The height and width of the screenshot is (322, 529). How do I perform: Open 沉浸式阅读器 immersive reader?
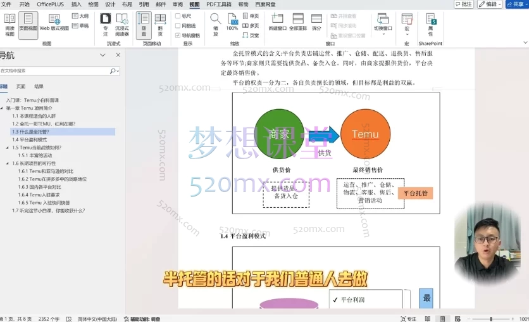click(x=121, y=24)
